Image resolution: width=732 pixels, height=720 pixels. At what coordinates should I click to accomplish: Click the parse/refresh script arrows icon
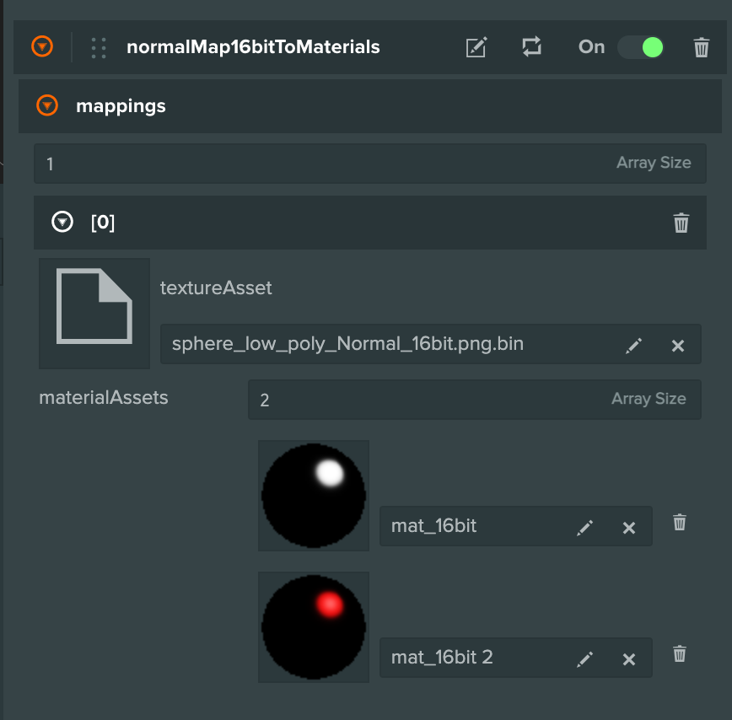pos(531,47)
